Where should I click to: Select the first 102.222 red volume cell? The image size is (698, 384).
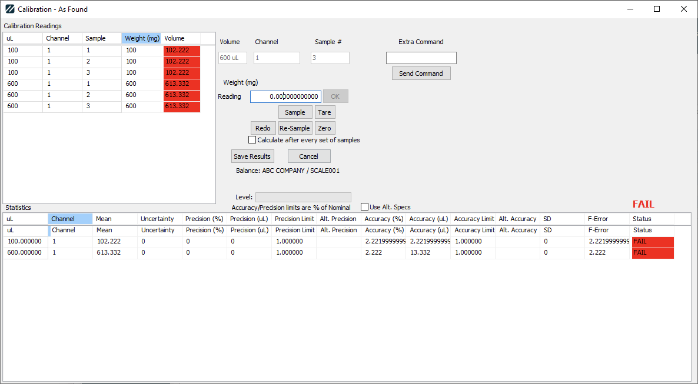tap(181, 51)
